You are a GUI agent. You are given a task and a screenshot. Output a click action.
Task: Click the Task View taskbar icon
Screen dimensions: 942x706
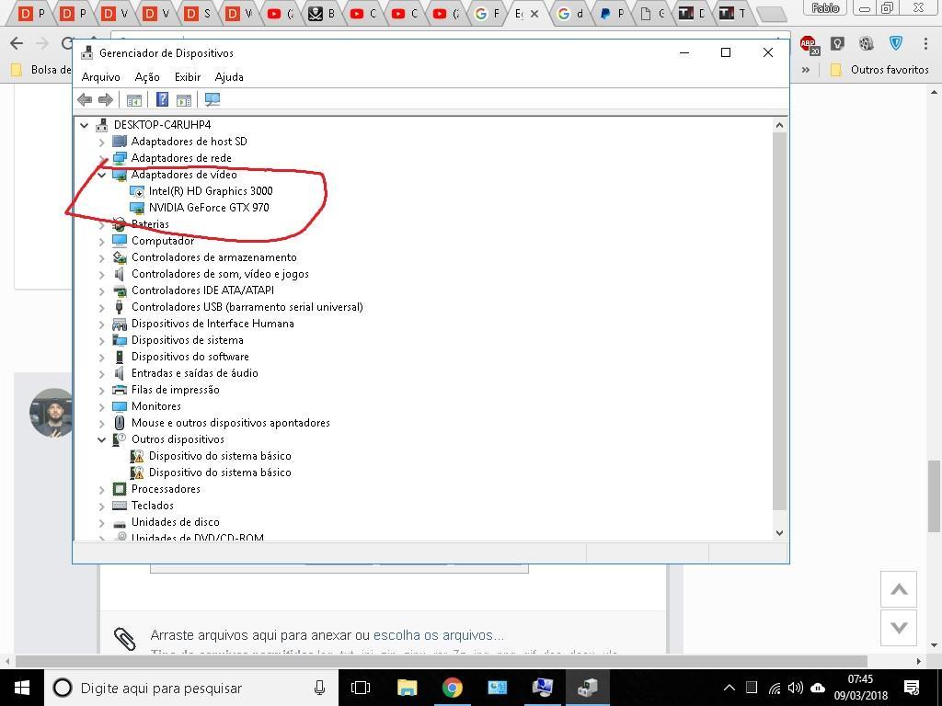coord(361,688)
